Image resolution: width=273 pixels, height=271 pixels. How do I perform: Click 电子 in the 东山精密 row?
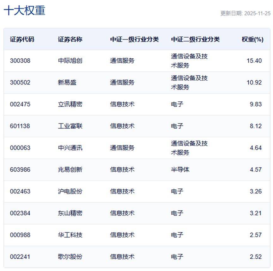pos(177,213)
